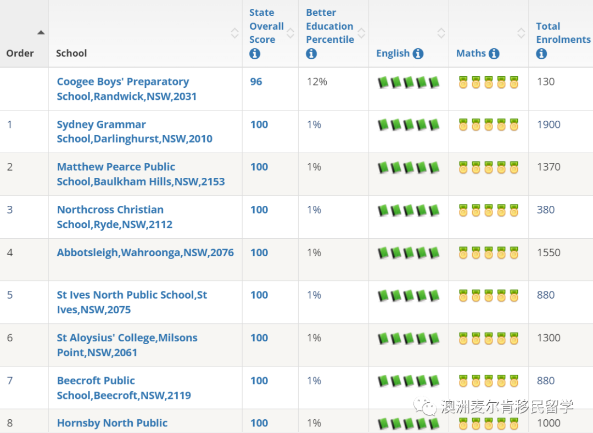Viewport: 593px width, 433px height.
Task: Click the sort arrows in School column
Action: [234, 33]
